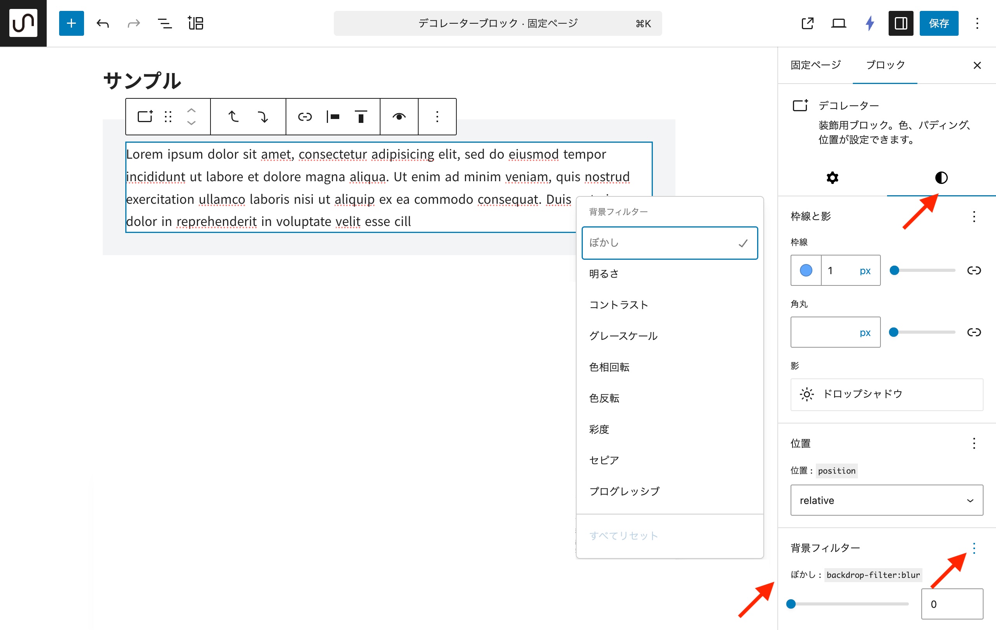Undo the last change
The height and width of the screenshot is (630, 996).
[x=103, y=23]
